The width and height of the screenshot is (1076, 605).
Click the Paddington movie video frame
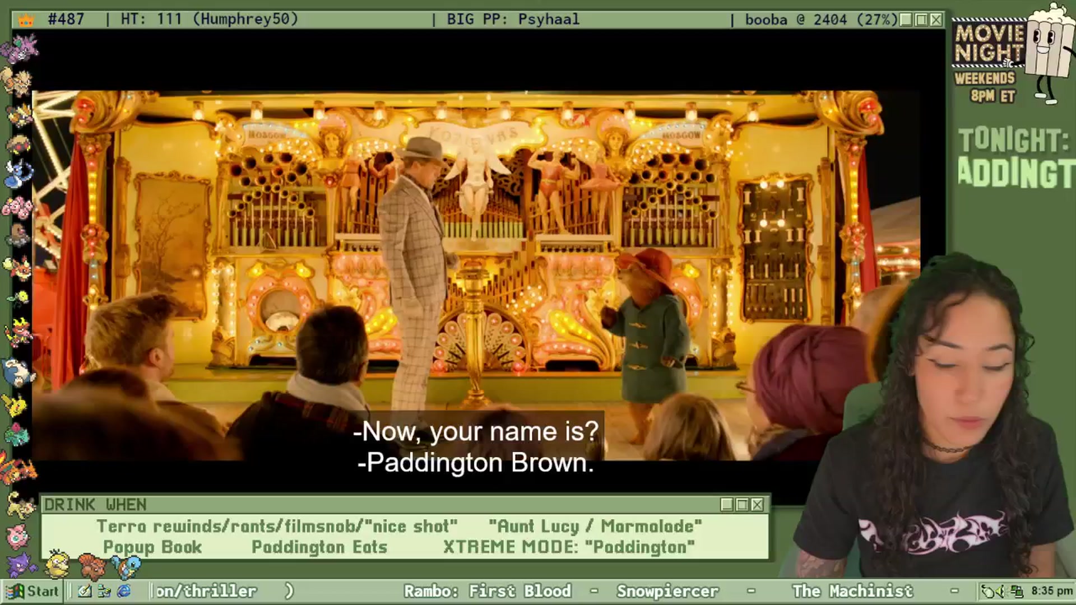[476, 275]
